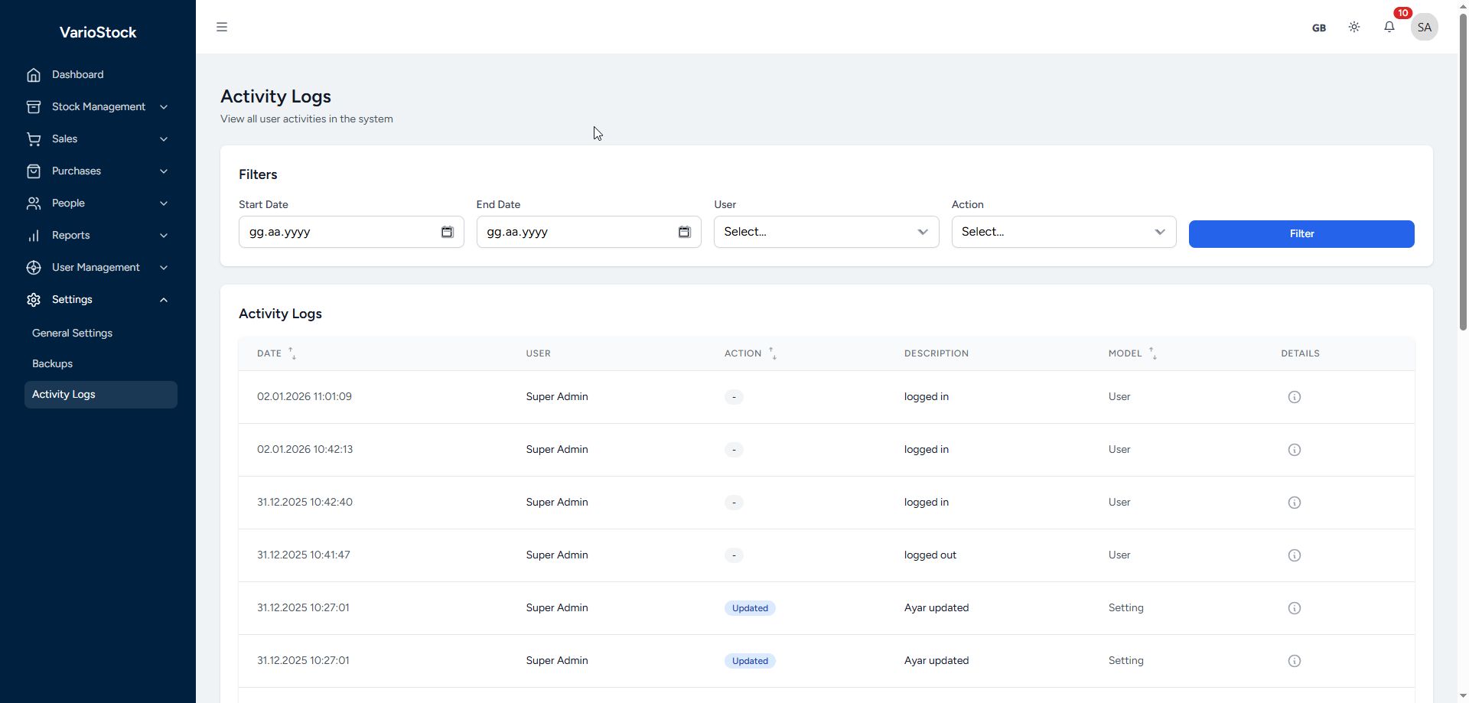Open the Start Date calendar picker icon

pyautogui.click(x=447, y=232)
